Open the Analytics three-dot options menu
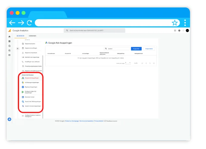This screenshot has width=206, height=149. 183,30
